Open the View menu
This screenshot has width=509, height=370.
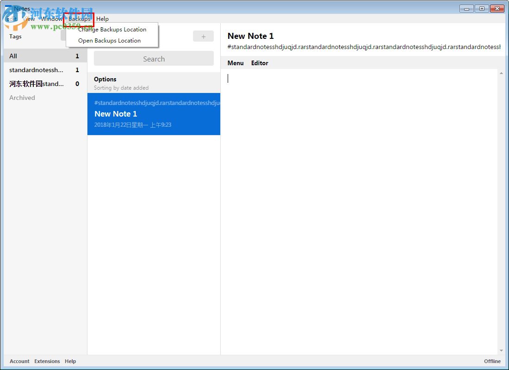[x=29, y=19]
